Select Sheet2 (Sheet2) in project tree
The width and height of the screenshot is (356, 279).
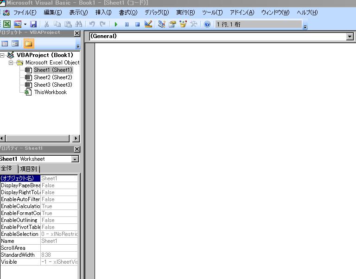click(x=53, y=77)
